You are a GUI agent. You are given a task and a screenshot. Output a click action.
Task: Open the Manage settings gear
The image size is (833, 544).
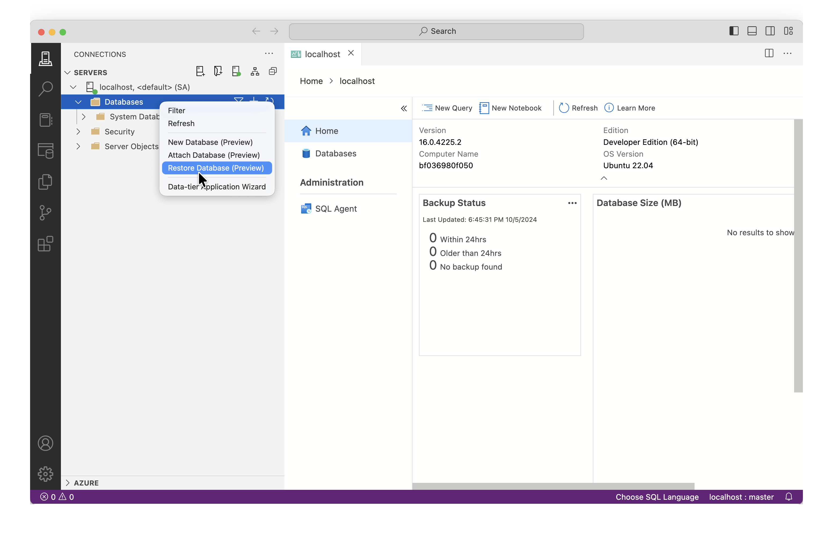[x=45, y=474]
